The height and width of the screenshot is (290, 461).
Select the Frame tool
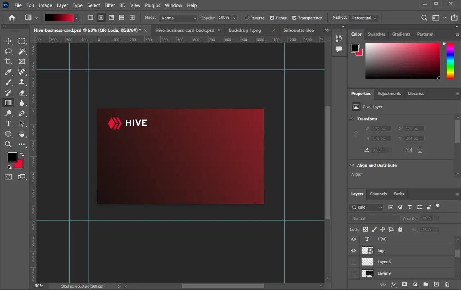point(22,62)
